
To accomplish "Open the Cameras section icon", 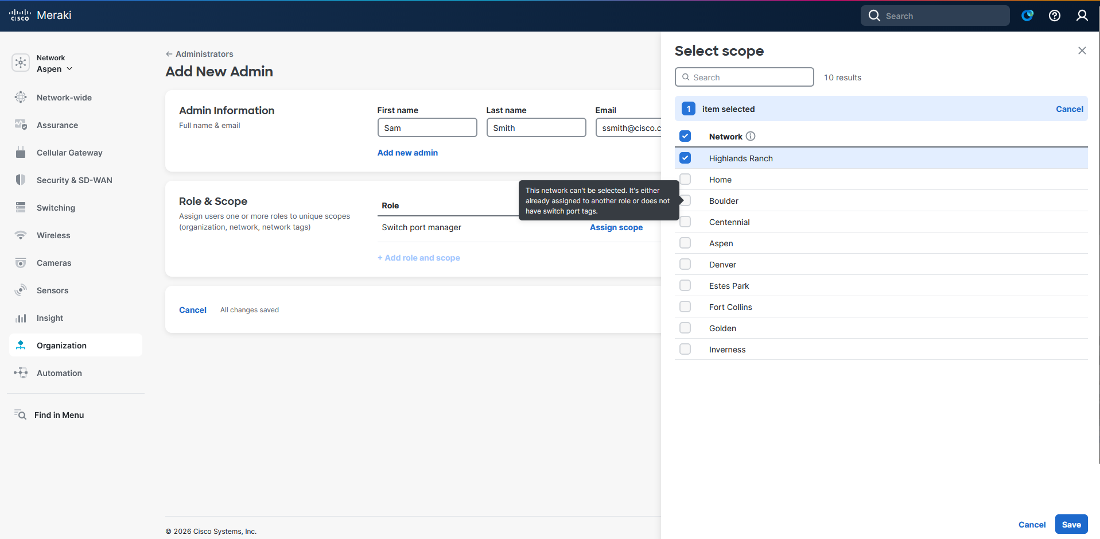I will pyautogui.click(x=21, y=263).
